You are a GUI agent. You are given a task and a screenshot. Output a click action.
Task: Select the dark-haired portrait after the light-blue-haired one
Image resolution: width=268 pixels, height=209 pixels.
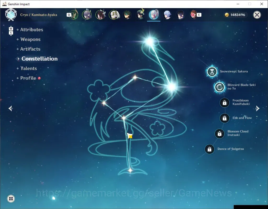click(180, 15)
